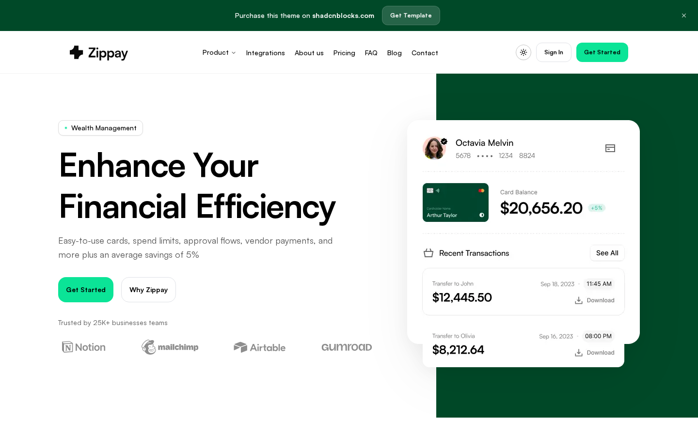This screenshot has width=698, height=436.
Task: Open the FAQ nav item
Action: [371, 53]
